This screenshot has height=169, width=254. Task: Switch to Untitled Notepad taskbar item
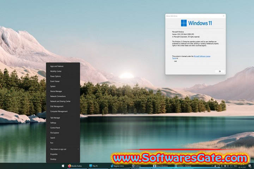point(183,166)
